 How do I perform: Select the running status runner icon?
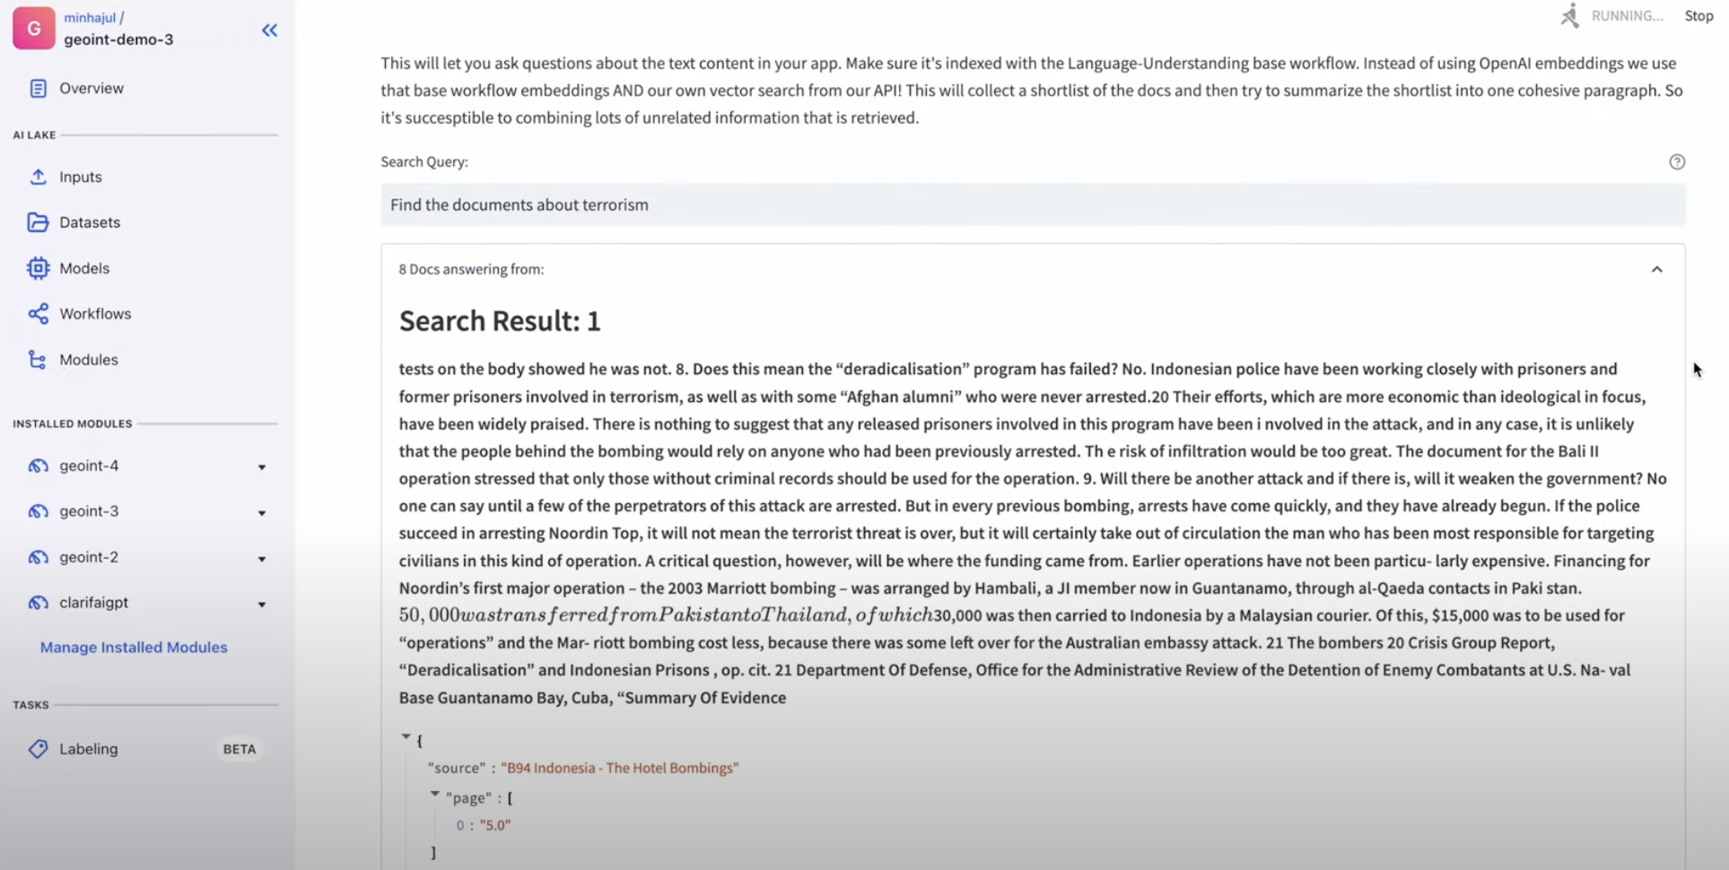click(x=1570, y=15)
